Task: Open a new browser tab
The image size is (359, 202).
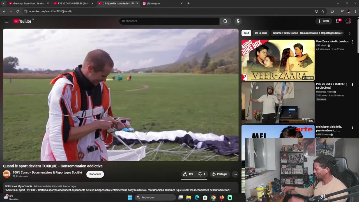Action: [x=188, y=3]
